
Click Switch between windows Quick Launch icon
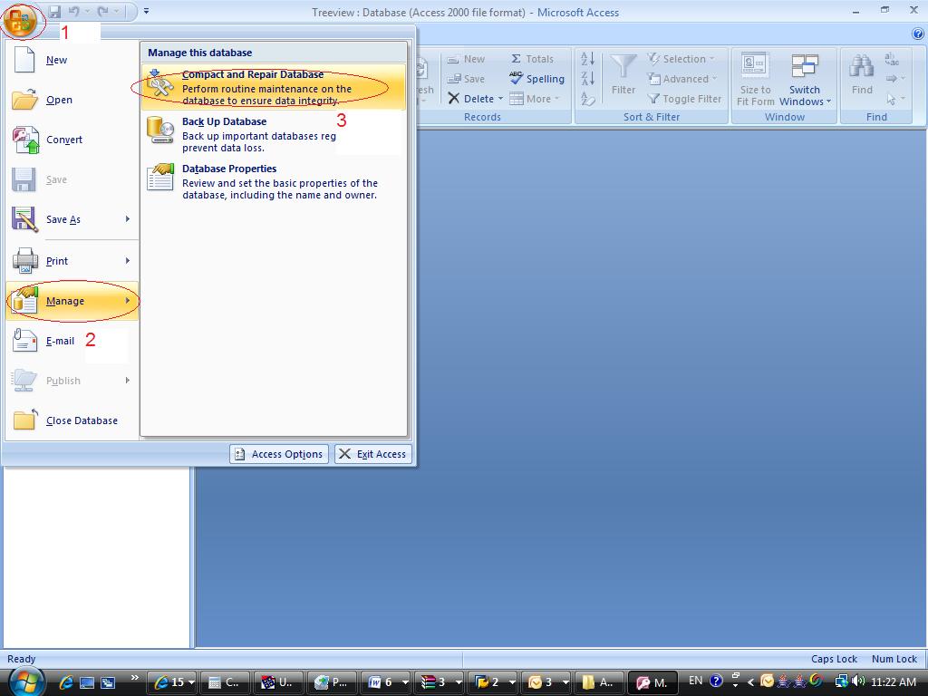click(x=108, y=682)
